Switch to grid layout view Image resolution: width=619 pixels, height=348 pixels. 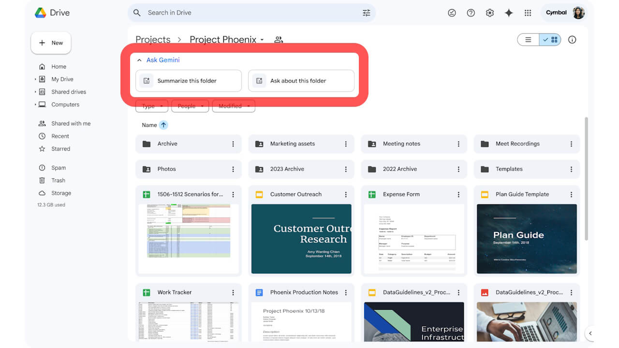click(550, 40)
